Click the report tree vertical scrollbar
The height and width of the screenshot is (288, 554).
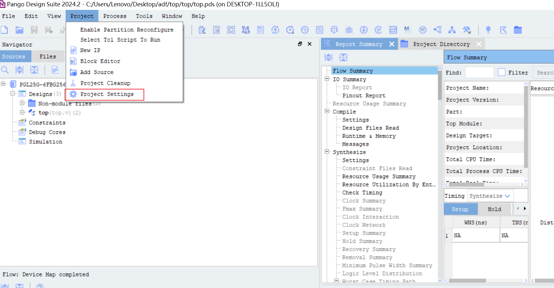click(x=440, y=86)
